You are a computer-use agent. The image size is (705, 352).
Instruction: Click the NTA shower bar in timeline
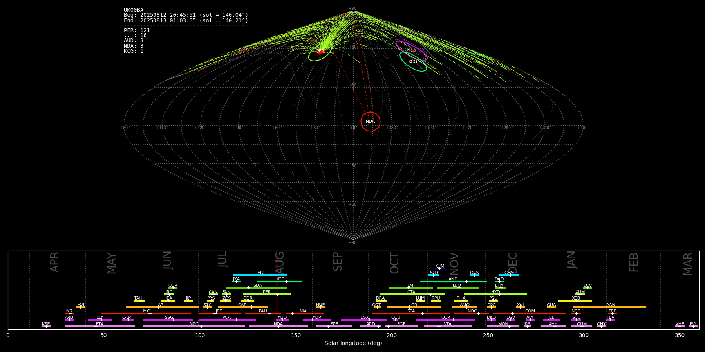(448, 326)
